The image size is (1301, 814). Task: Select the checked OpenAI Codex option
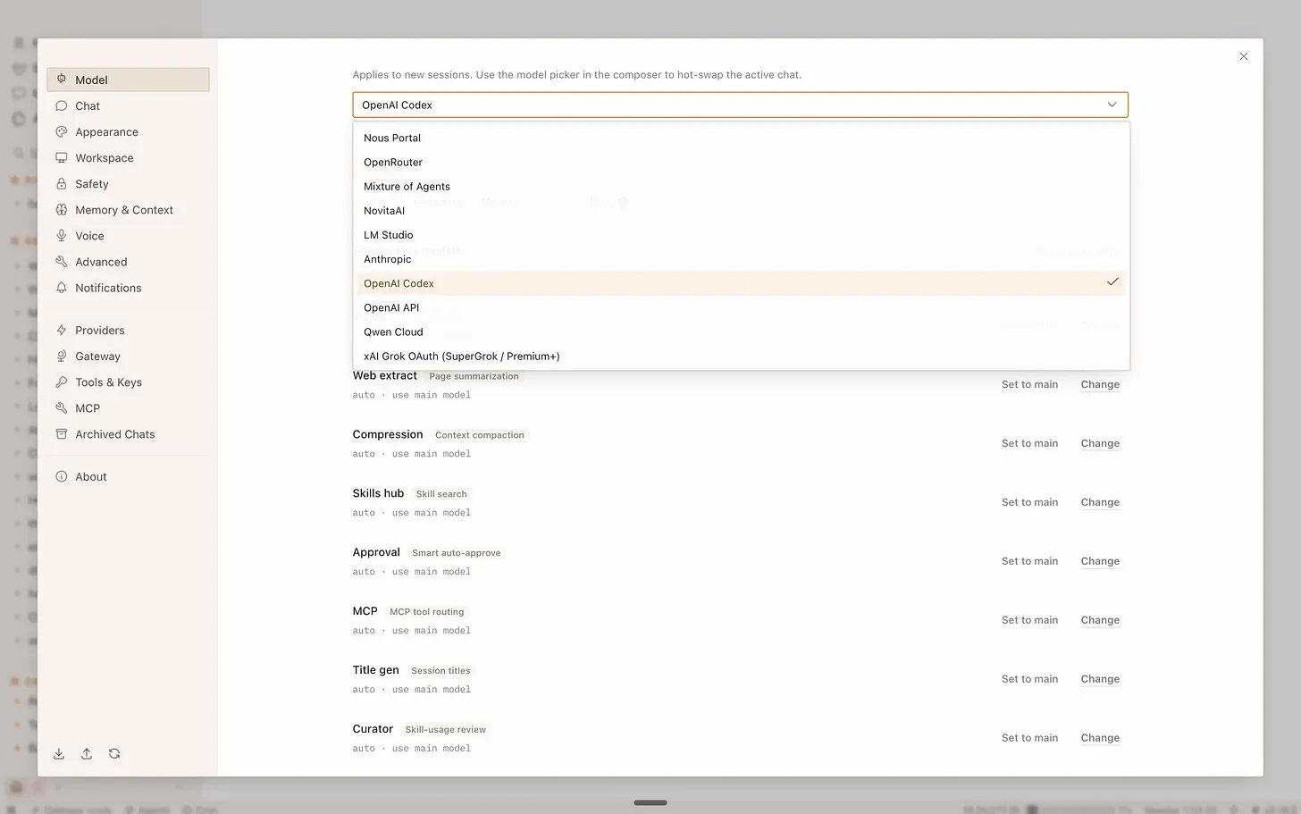click(740, 283)
